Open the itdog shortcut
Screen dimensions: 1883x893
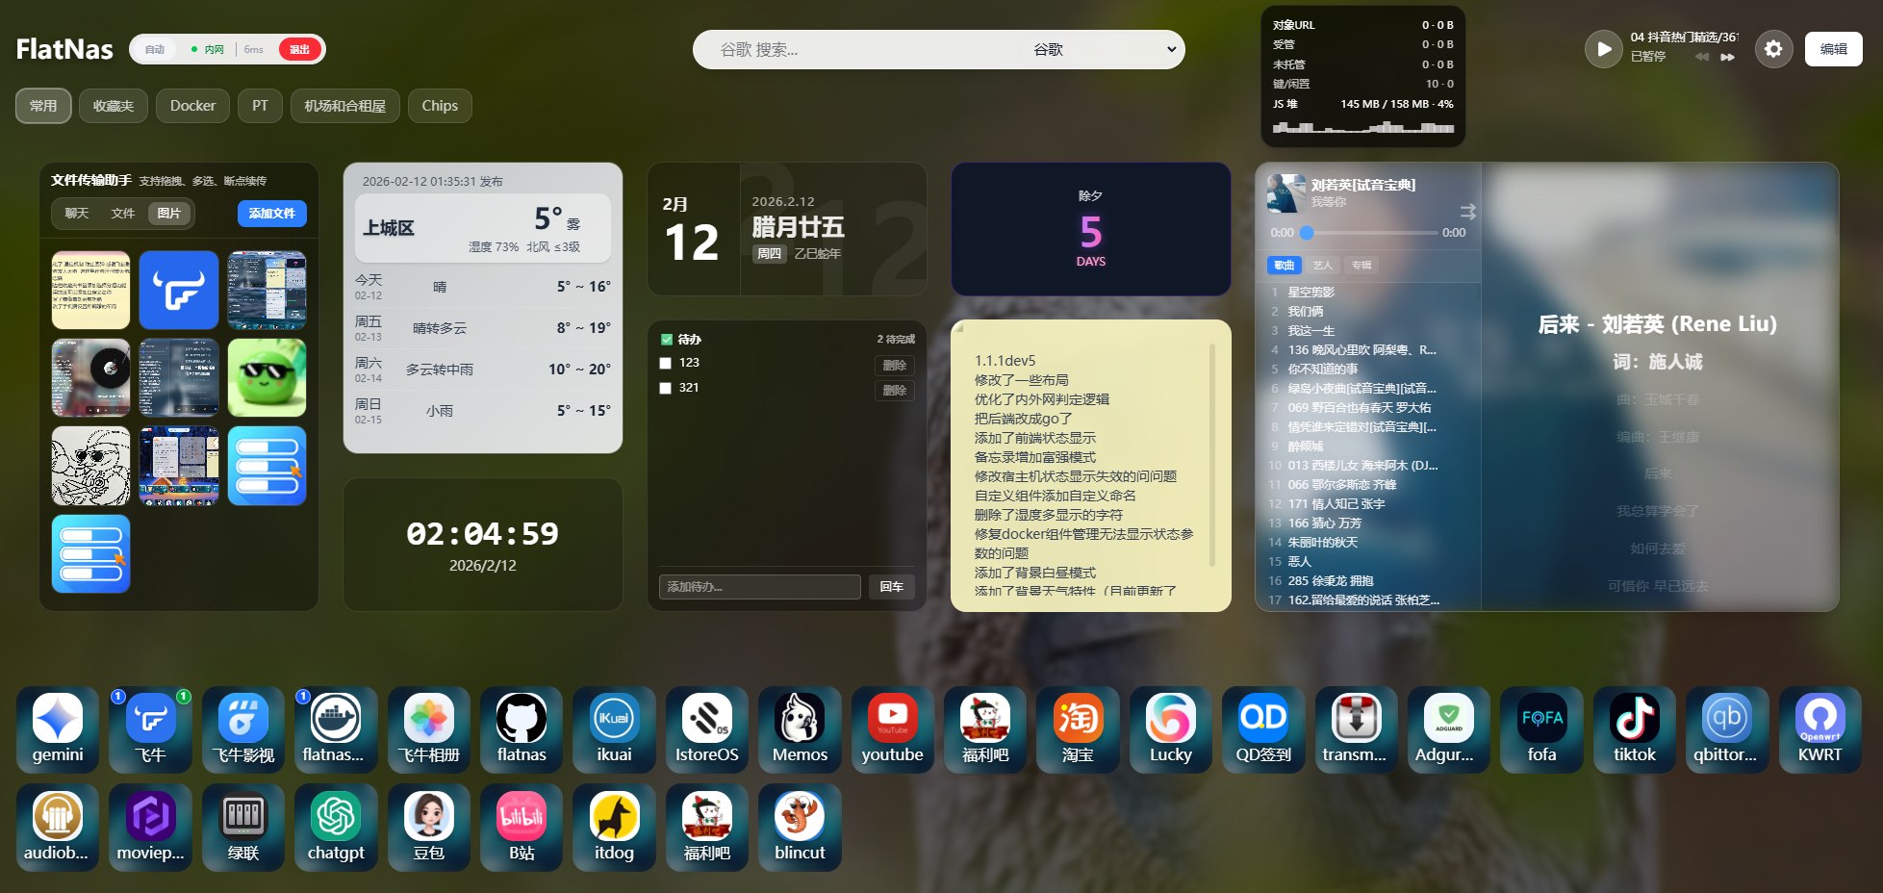point(614,828)
